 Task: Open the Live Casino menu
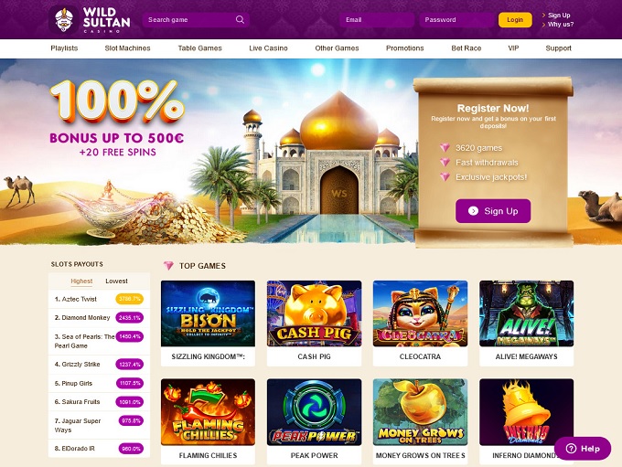coord(268,48)
